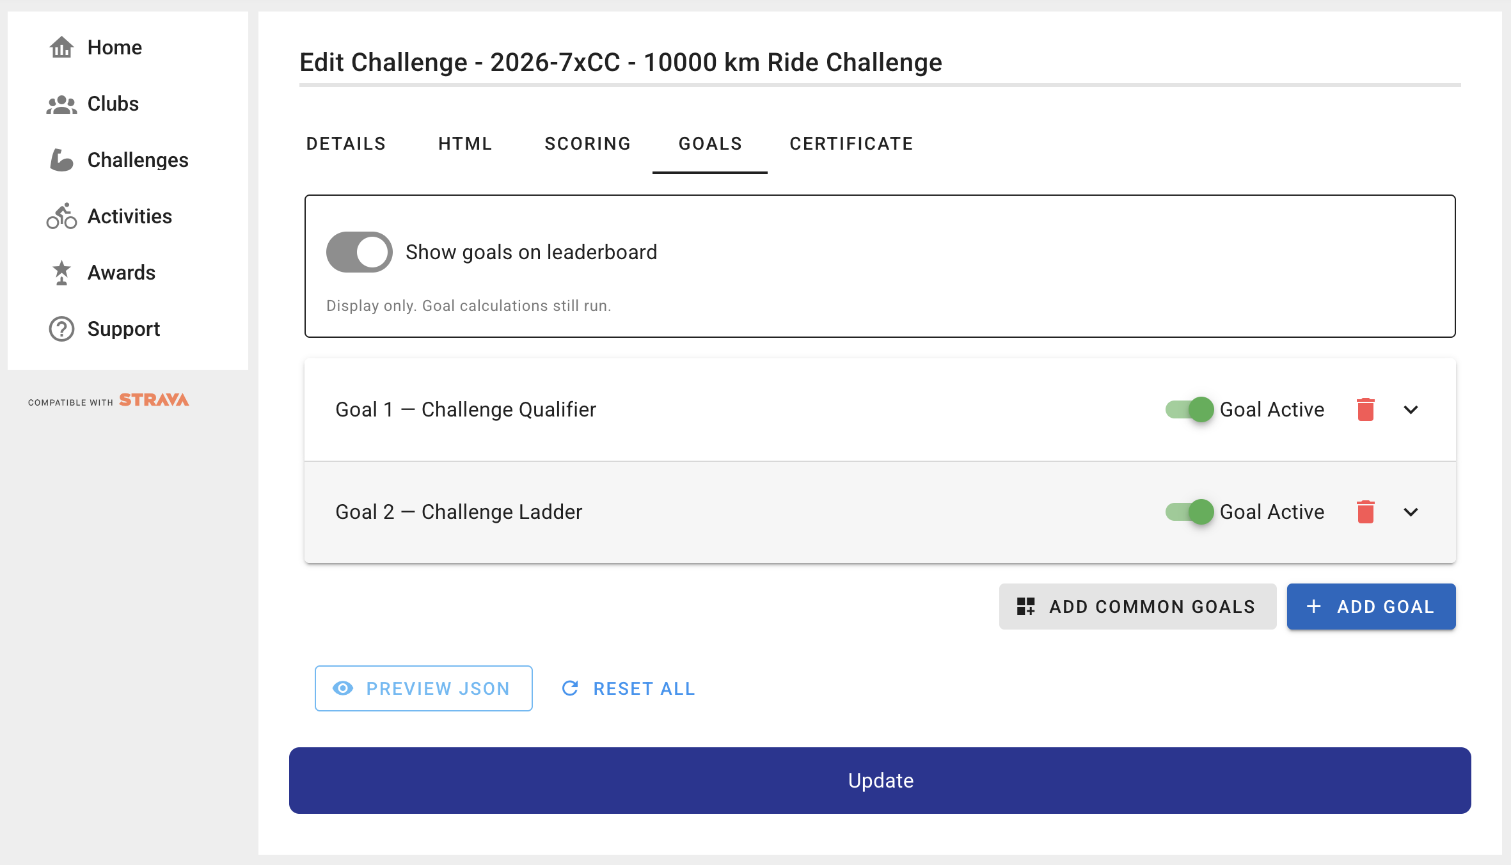This screenshot has height=865, width=1511.
Task: Click PREVIEW JSON link
Action: (x=423, y=688)
